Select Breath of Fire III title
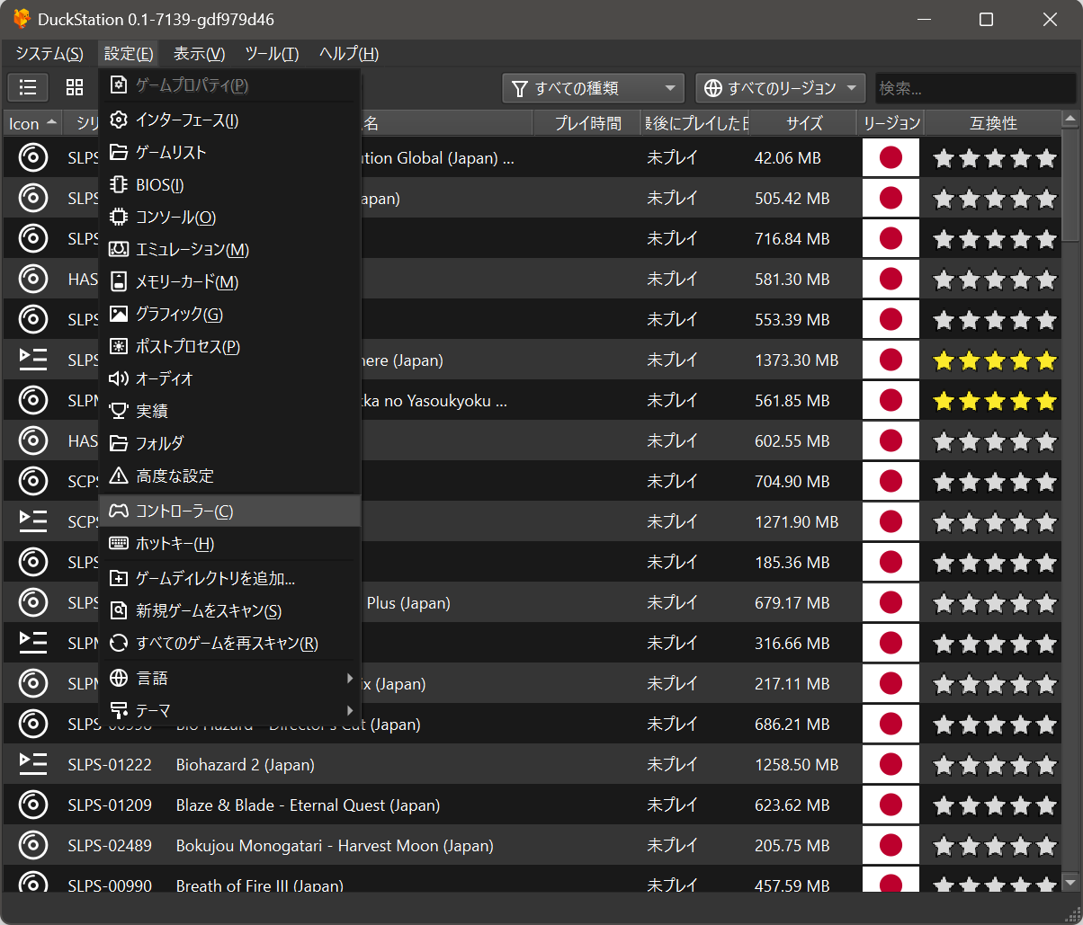Viewport: 1083px width, 925px height. point(259,885)
